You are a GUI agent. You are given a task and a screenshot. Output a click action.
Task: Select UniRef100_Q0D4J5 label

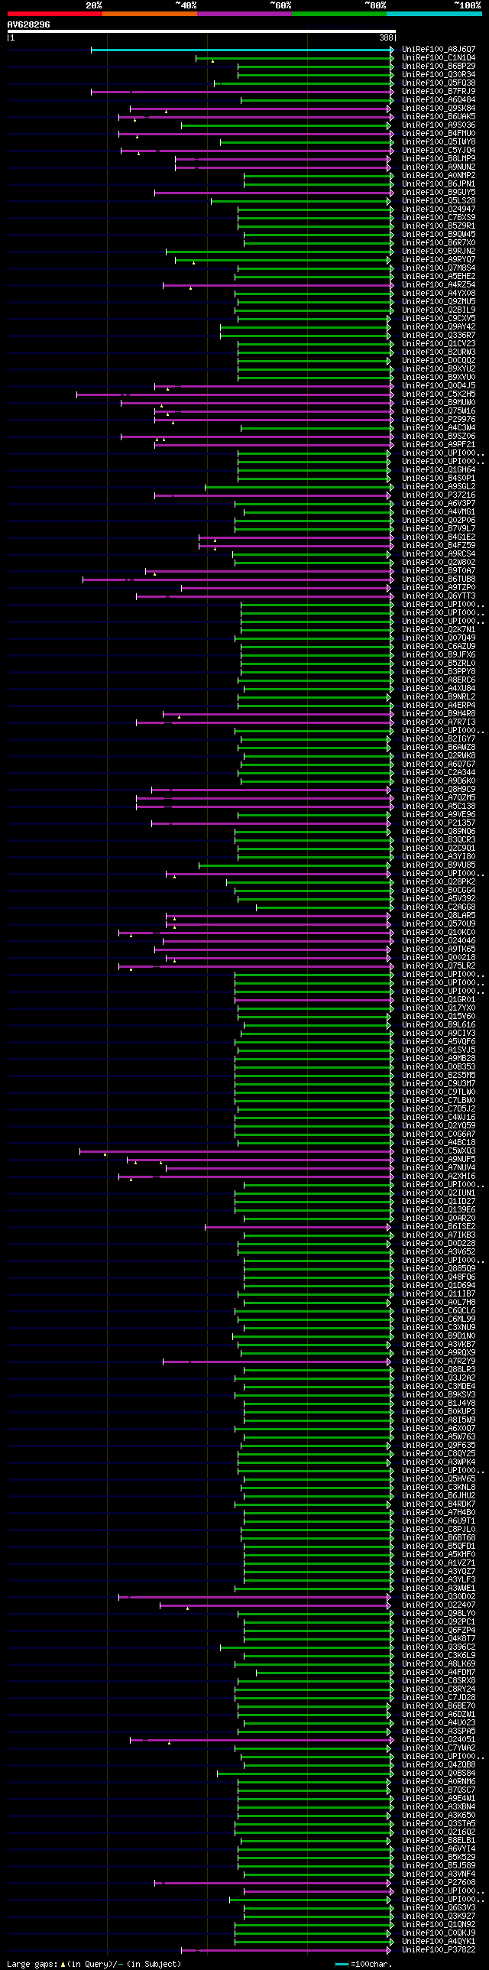[439, 385]
